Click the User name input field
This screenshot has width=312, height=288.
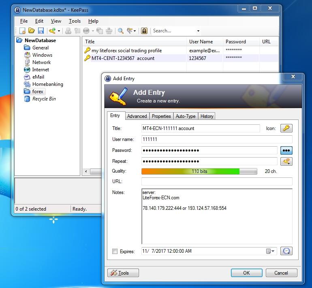point(217,139)
